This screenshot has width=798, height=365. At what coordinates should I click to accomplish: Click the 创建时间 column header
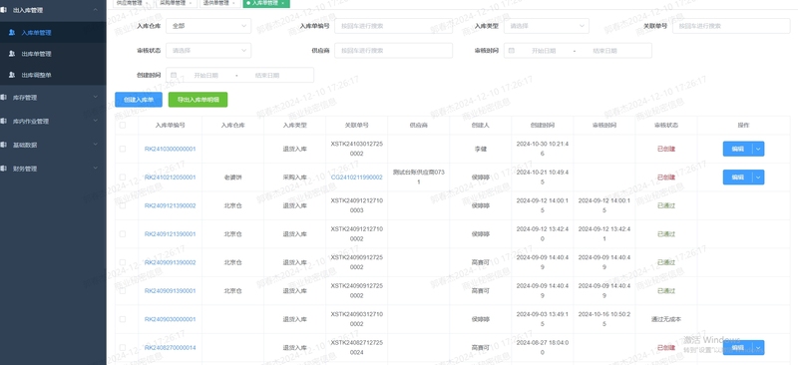(542, 125)
